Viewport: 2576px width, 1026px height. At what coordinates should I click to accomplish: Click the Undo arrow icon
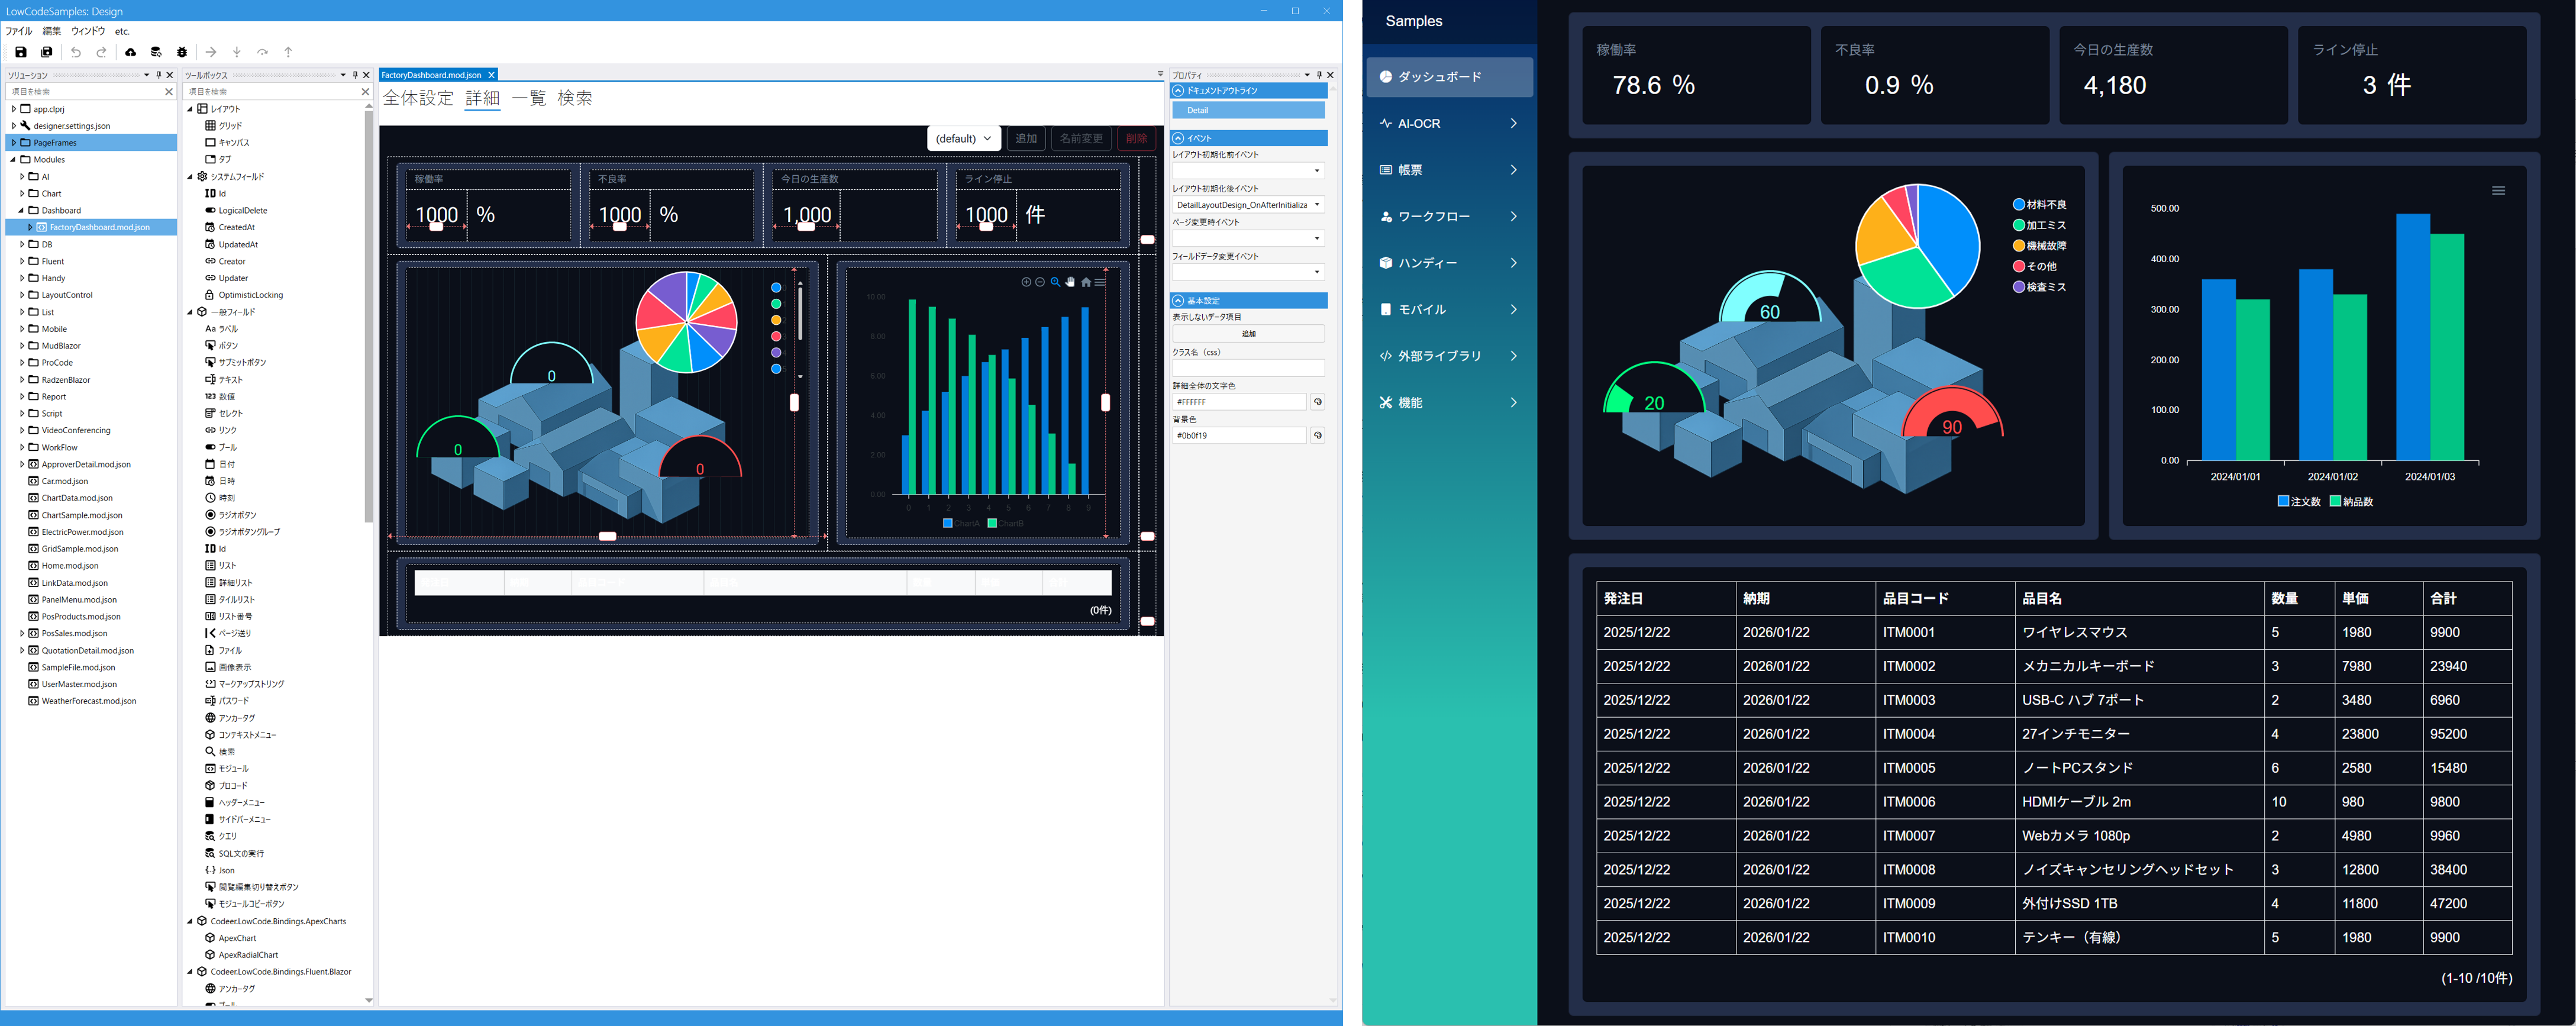pyautogui.click(x=76, y=52)
